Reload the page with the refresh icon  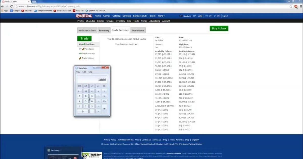(11, 6)
